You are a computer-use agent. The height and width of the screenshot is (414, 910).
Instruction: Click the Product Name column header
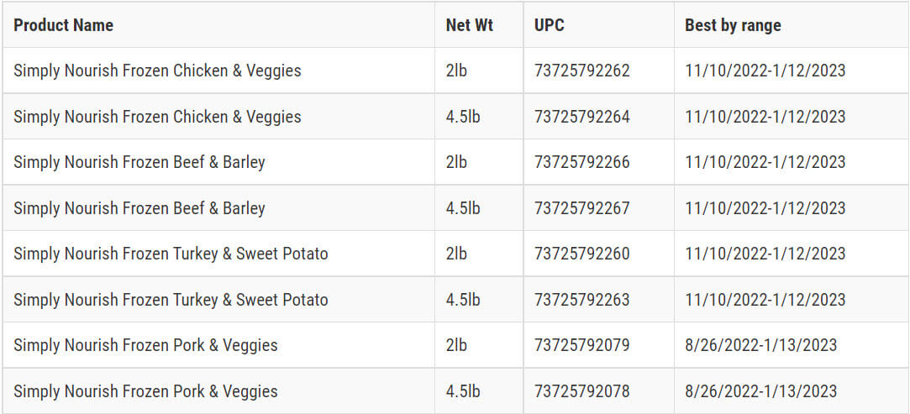(x=63, y=25)
